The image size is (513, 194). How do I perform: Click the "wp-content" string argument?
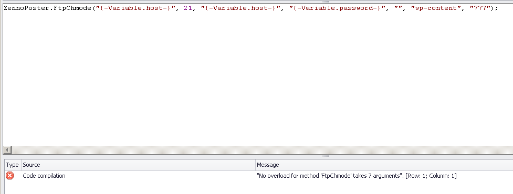pos(436,8)
